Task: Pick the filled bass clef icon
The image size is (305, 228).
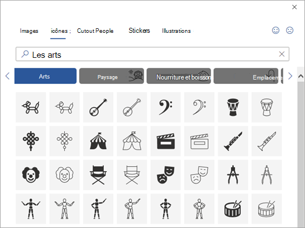Action: tap(166, 107)
